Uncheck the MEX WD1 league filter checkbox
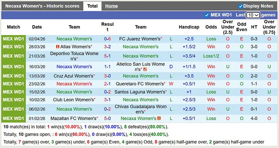 [207, 15]
